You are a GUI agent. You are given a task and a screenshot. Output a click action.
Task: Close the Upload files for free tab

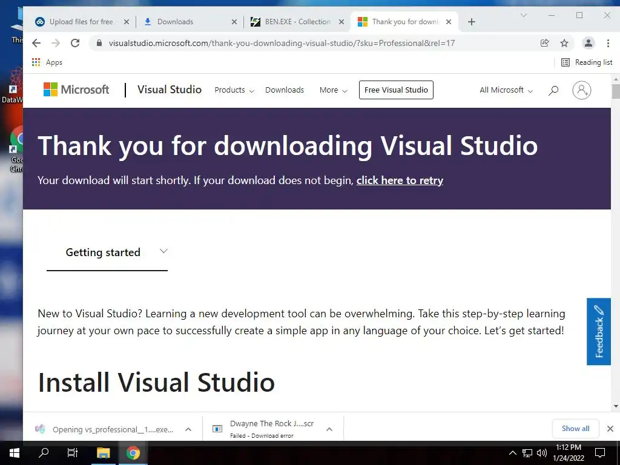(x=127, y=22)
